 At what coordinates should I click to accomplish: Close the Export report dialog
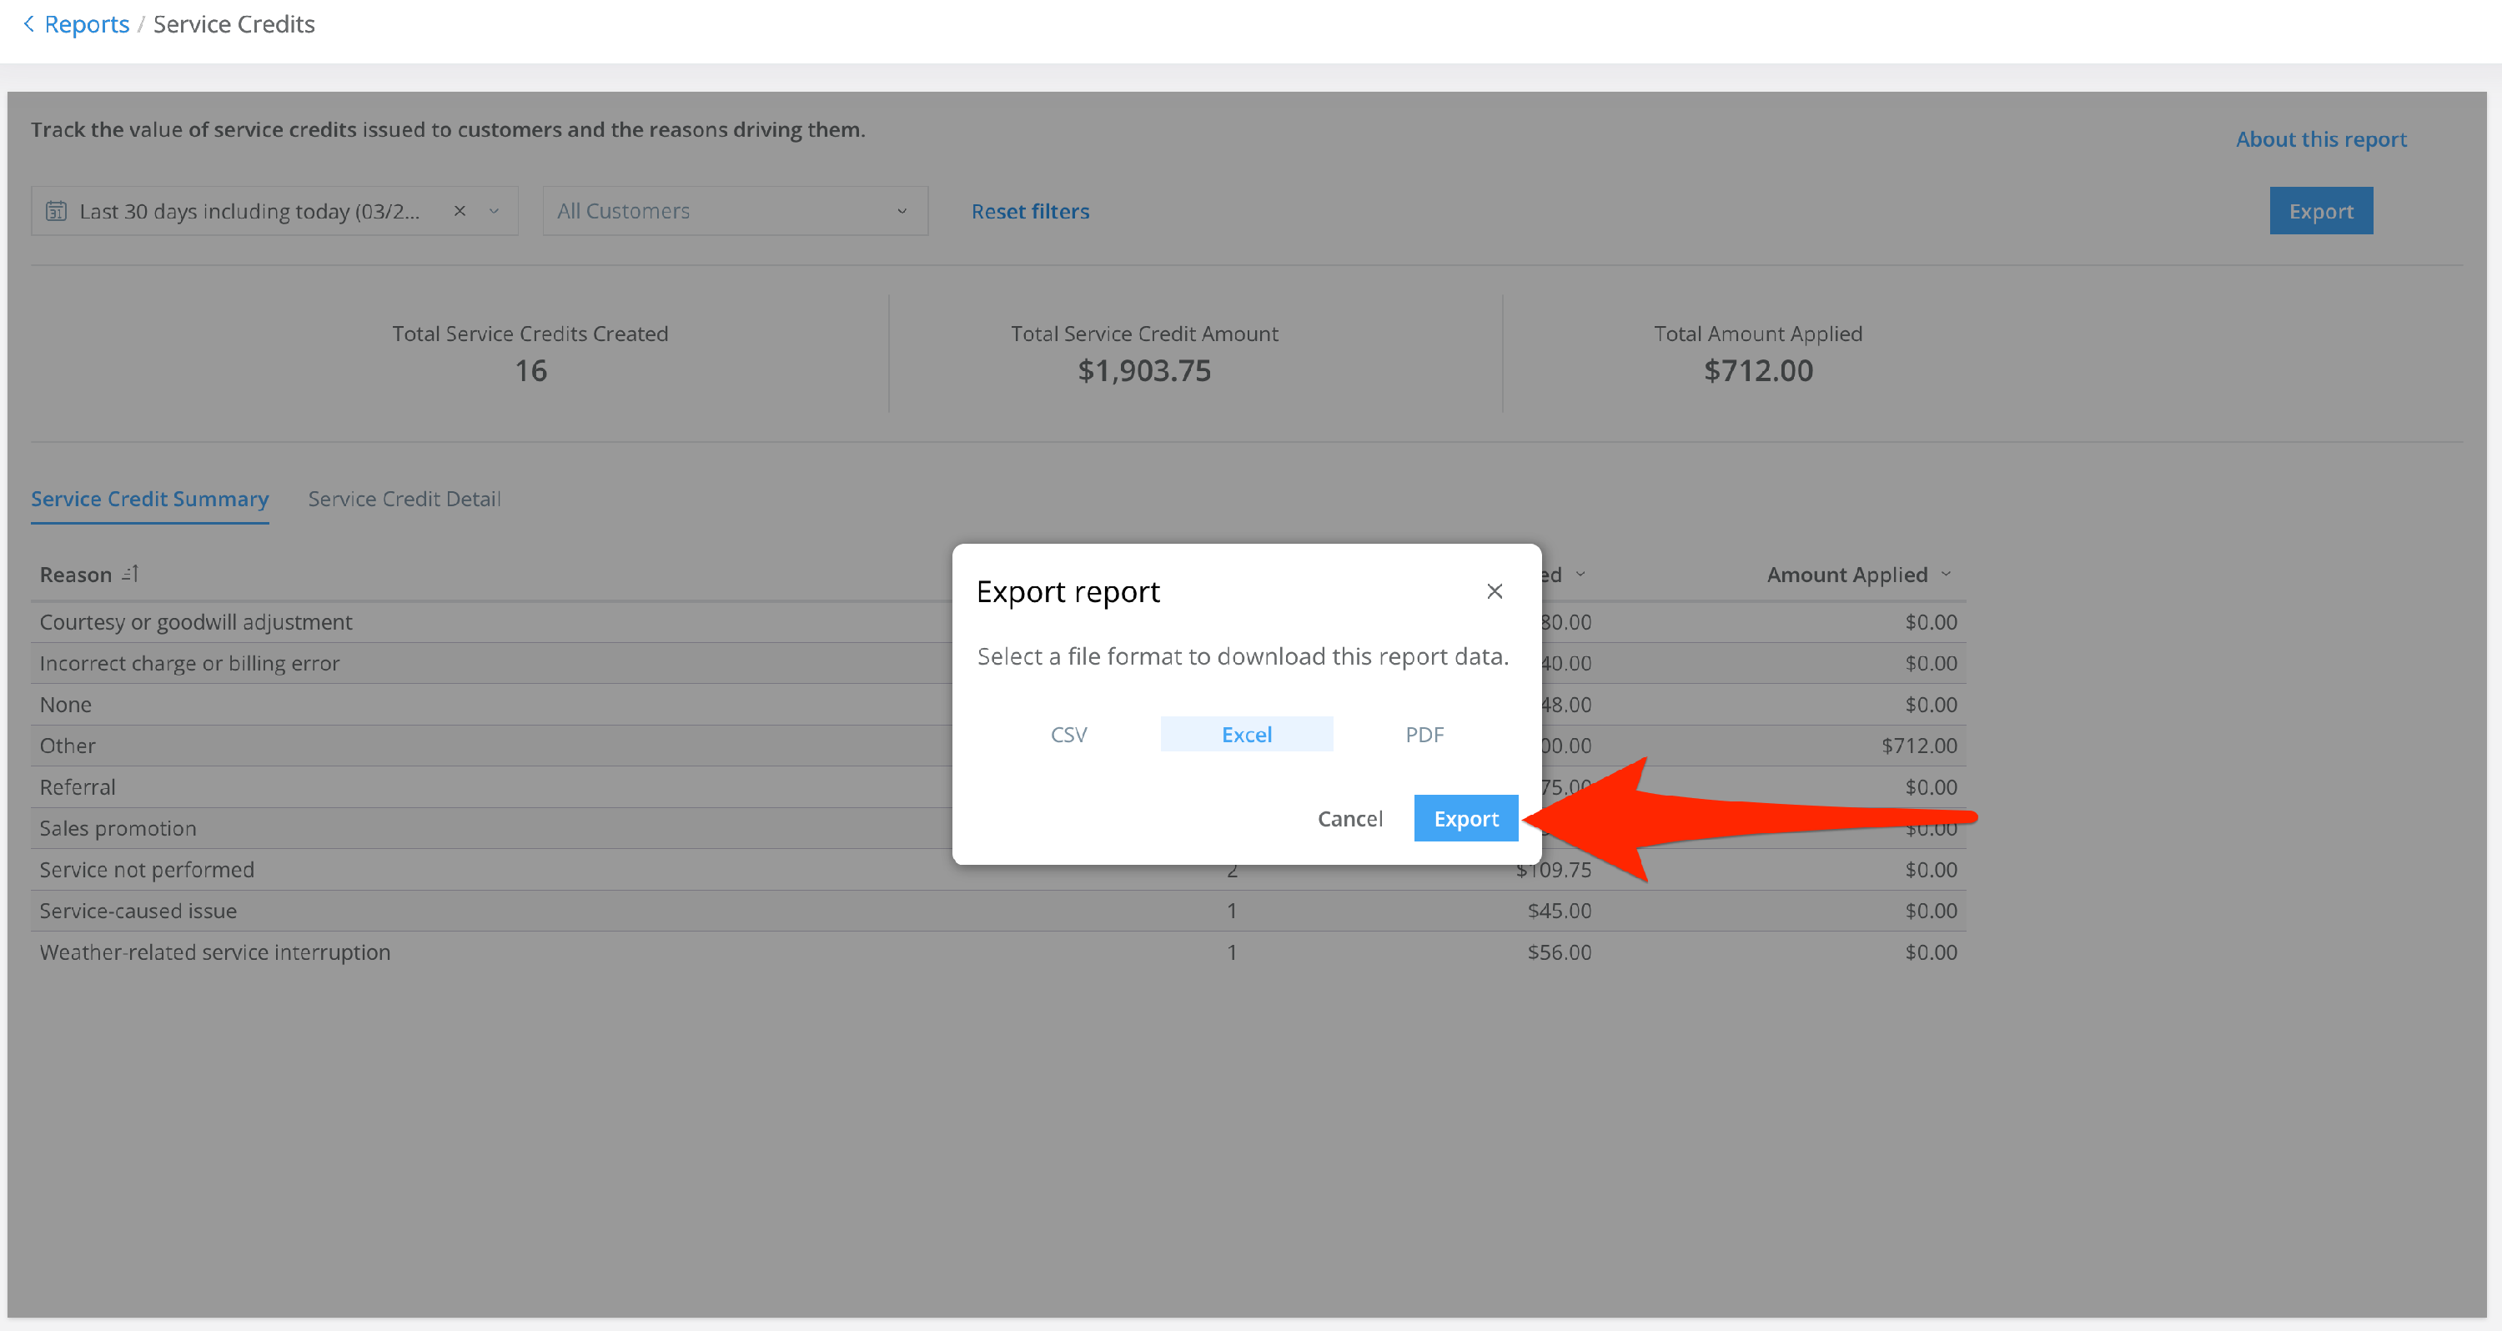1494,590
